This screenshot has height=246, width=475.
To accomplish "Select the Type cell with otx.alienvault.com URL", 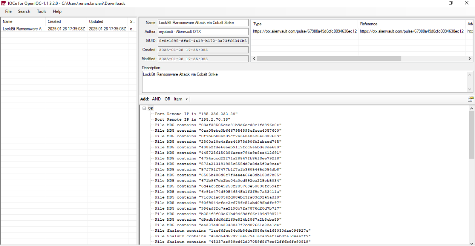I will [304, 31].
